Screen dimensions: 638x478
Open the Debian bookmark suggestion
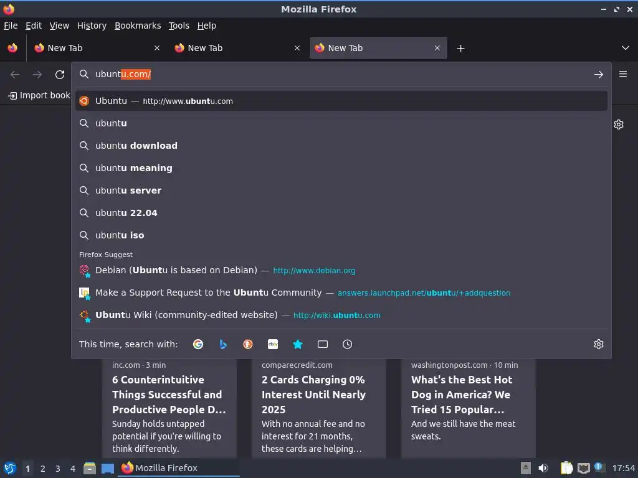(341, 270)
